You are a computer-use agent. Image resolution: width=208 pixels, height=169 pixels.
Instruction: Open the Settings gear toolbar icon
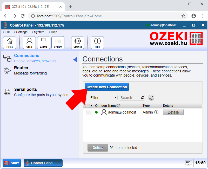[x=78, y=43]
